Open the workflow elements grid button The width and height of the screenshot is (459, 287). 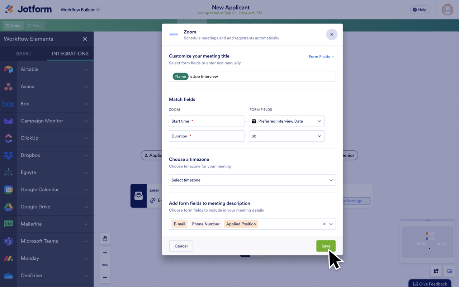[x=436, y=271]
